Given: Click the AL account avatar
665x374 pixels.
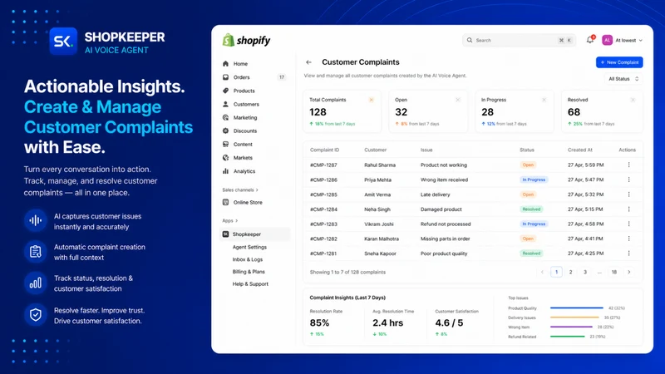Looking at the screenshot, I should click(608, 40).
